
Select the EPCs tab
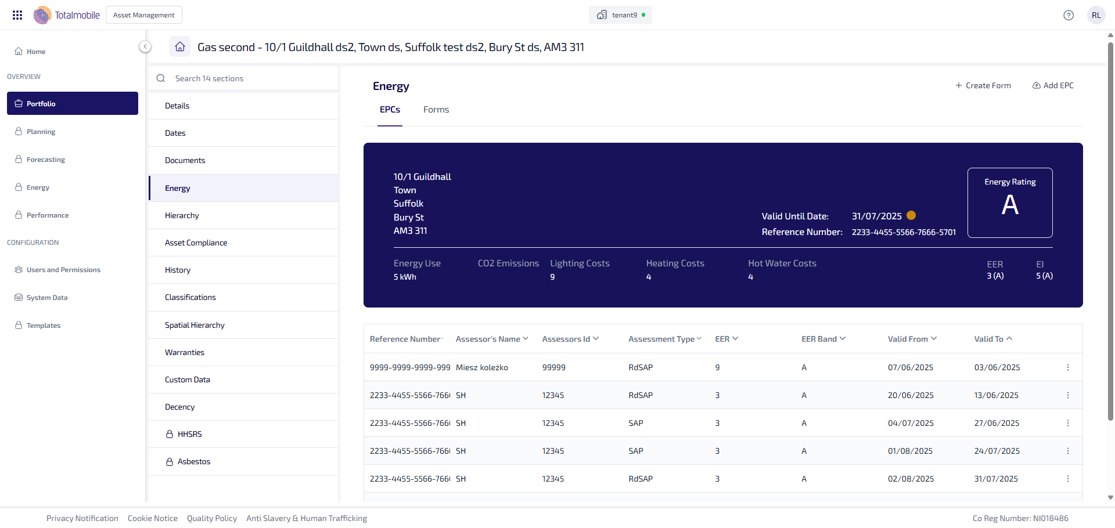click(390, 110)
